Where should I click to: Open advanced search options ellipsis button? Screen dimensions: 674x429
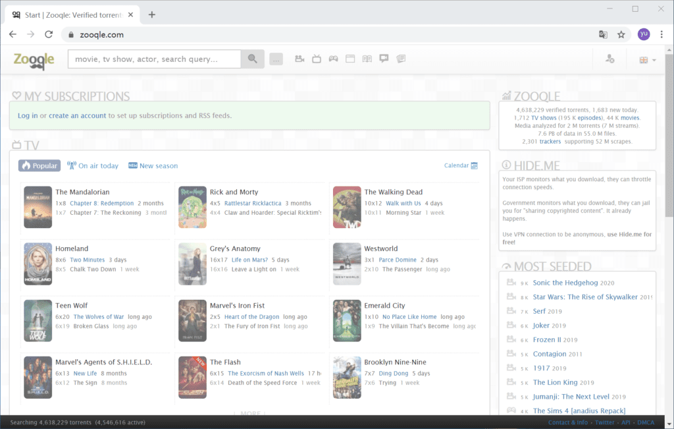point(276,59)
